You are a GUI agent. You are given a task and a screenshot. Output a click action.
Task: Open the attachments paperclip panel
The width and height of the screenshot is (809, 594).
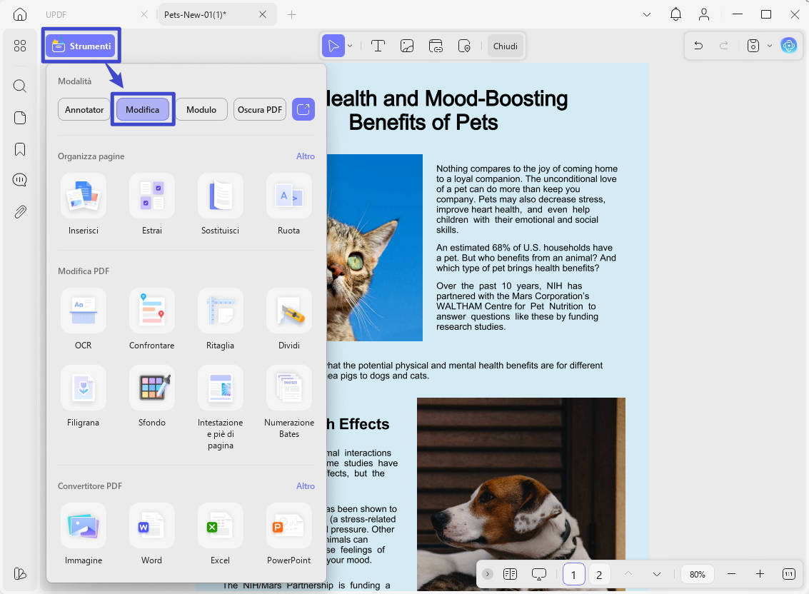[19, 211]
